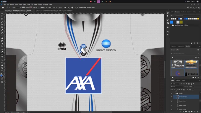The height and width of the screenshot is (113, 201).
Task: Hide the Shape 13 copy 2 layer
Action: click(172, 97)
